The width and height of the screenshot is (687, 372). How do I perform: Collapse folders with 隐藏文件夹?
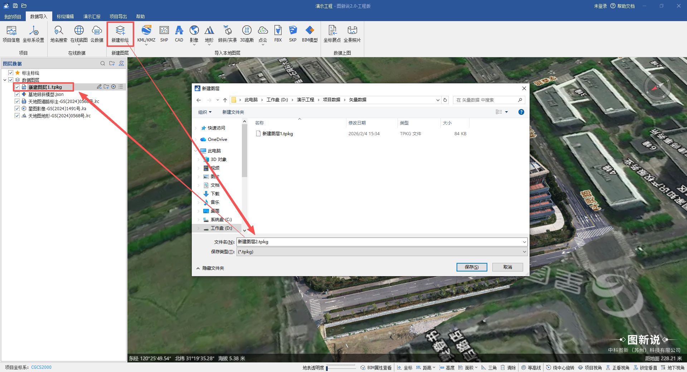210,268
